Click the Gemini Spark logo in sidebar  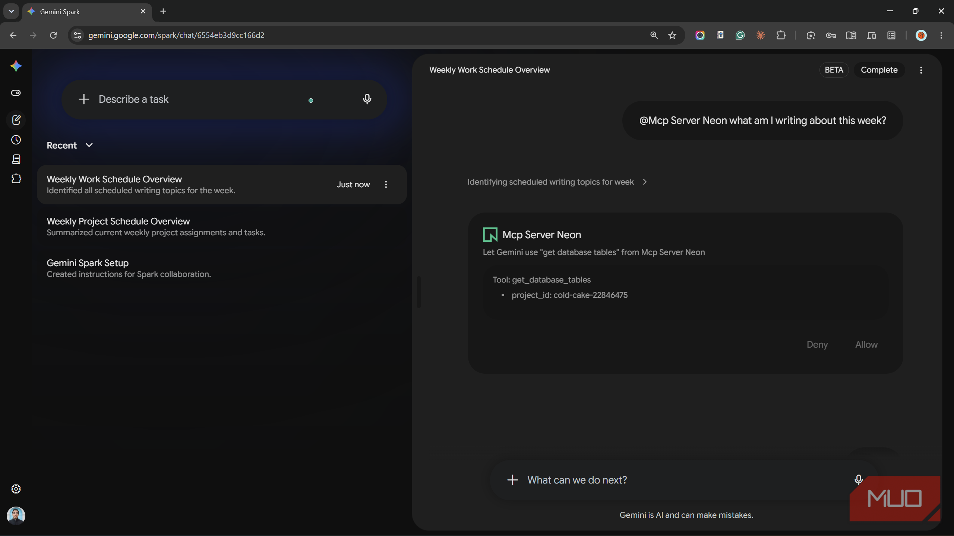16,66
